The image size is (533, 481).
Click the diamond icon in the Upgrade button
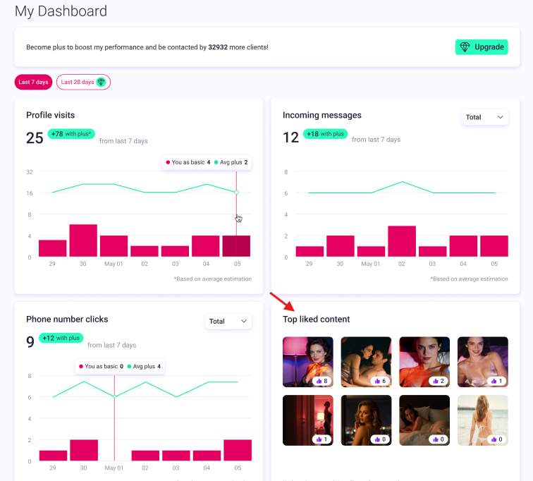pyautogui.click(x=465, y=47)
